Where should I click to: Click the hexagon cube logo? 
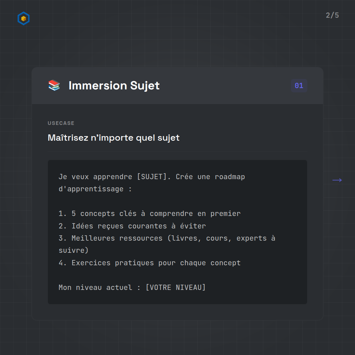pyautogui.click(x=23, y=19)
